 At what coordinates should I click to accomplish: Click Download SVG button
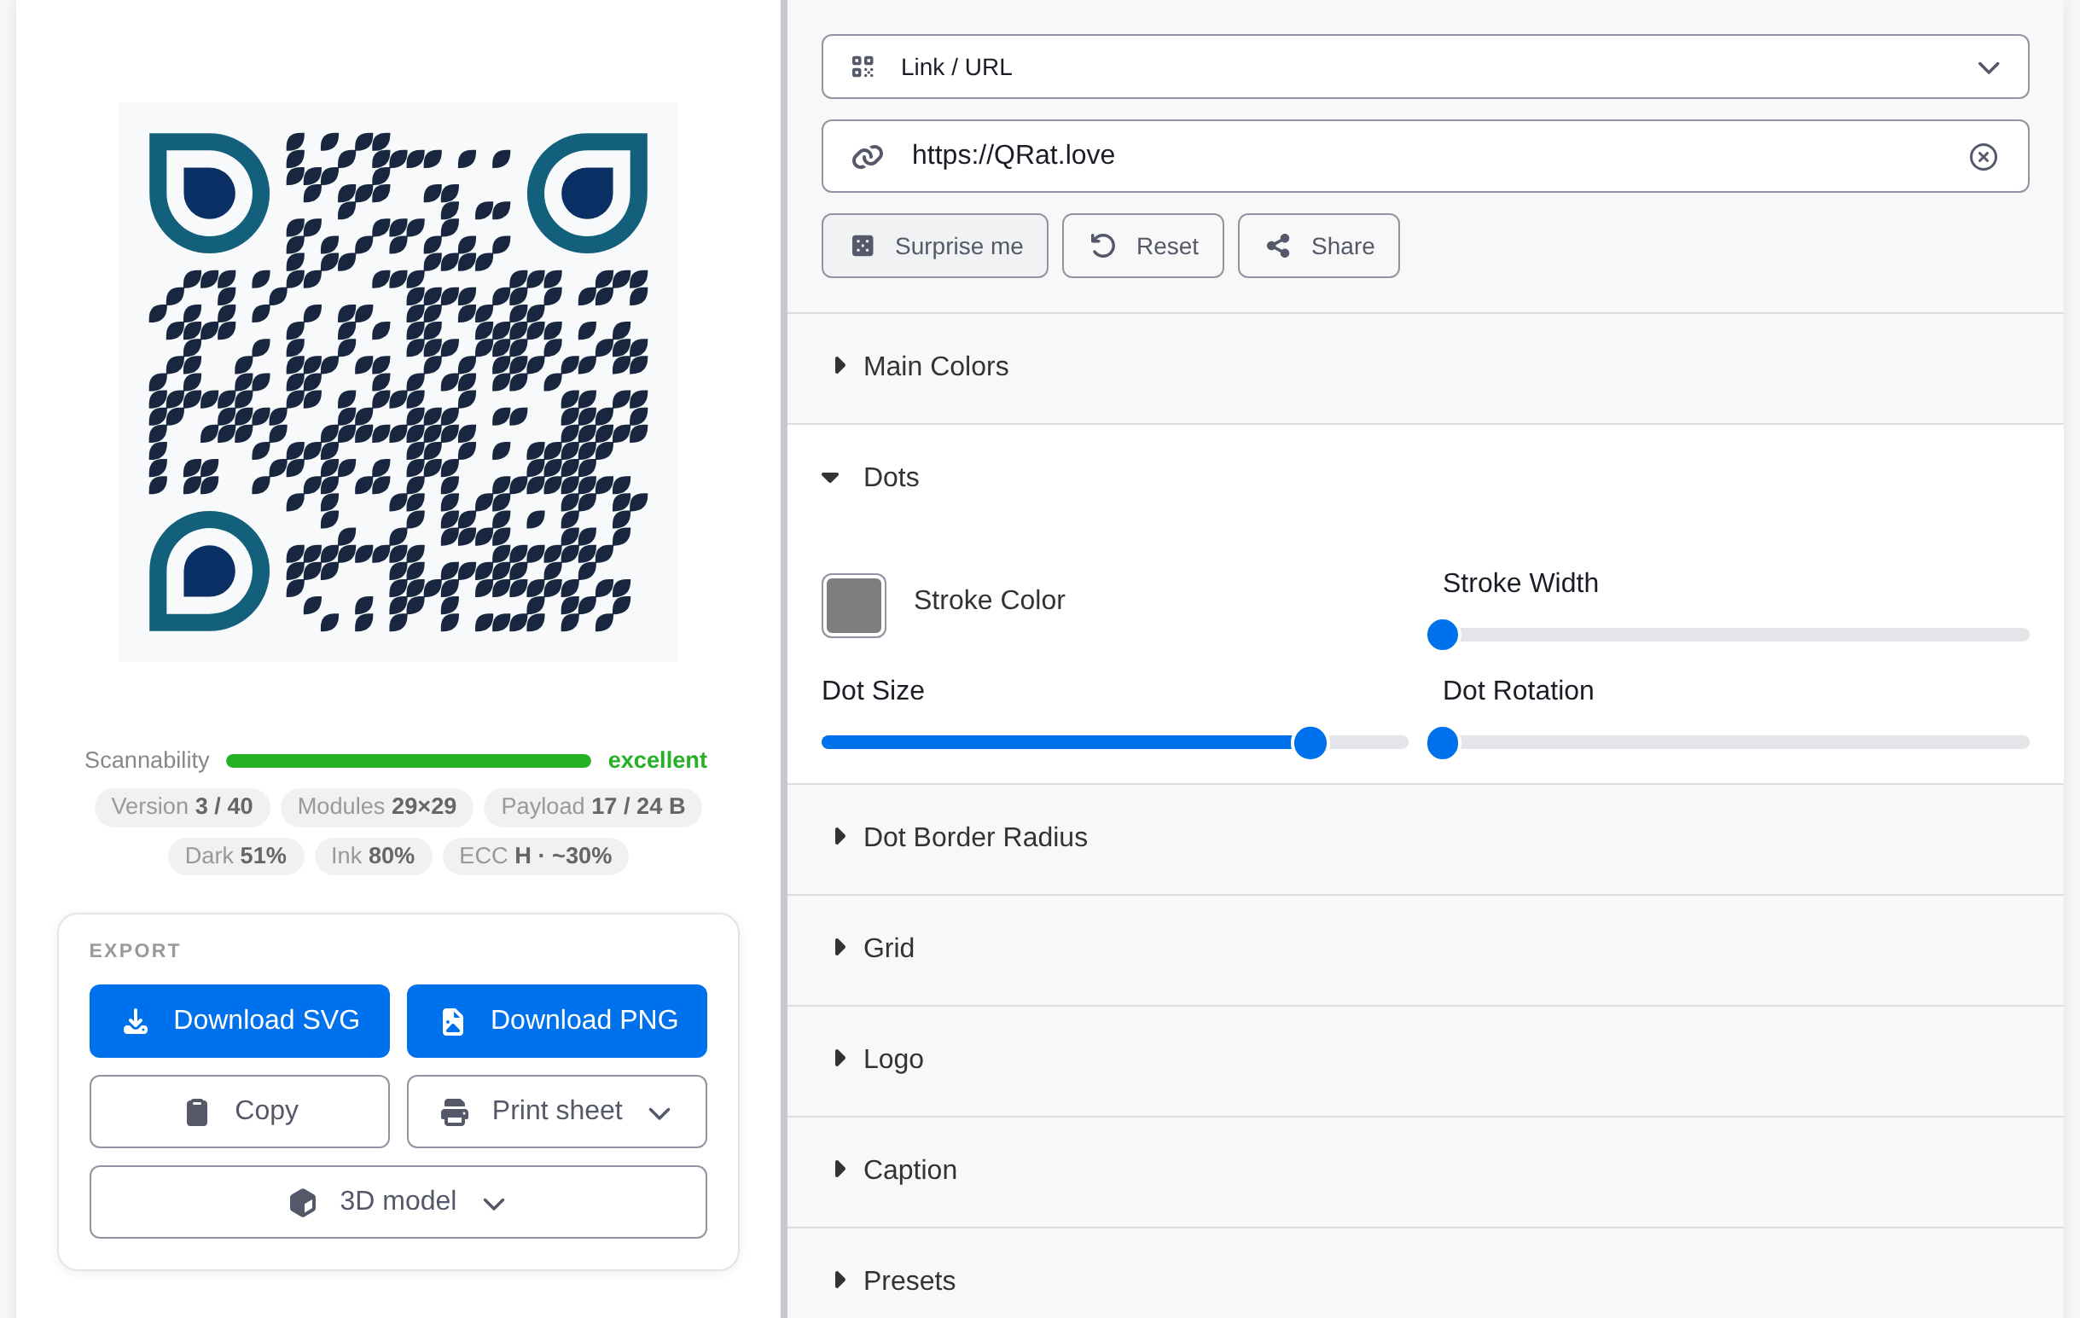coord(239,1020)
